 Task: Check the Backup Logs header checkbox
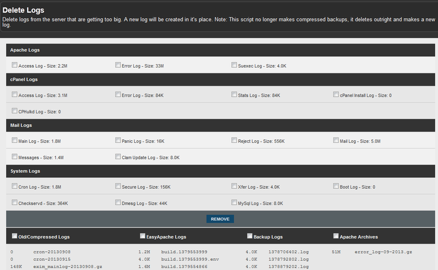pos(250,236)
